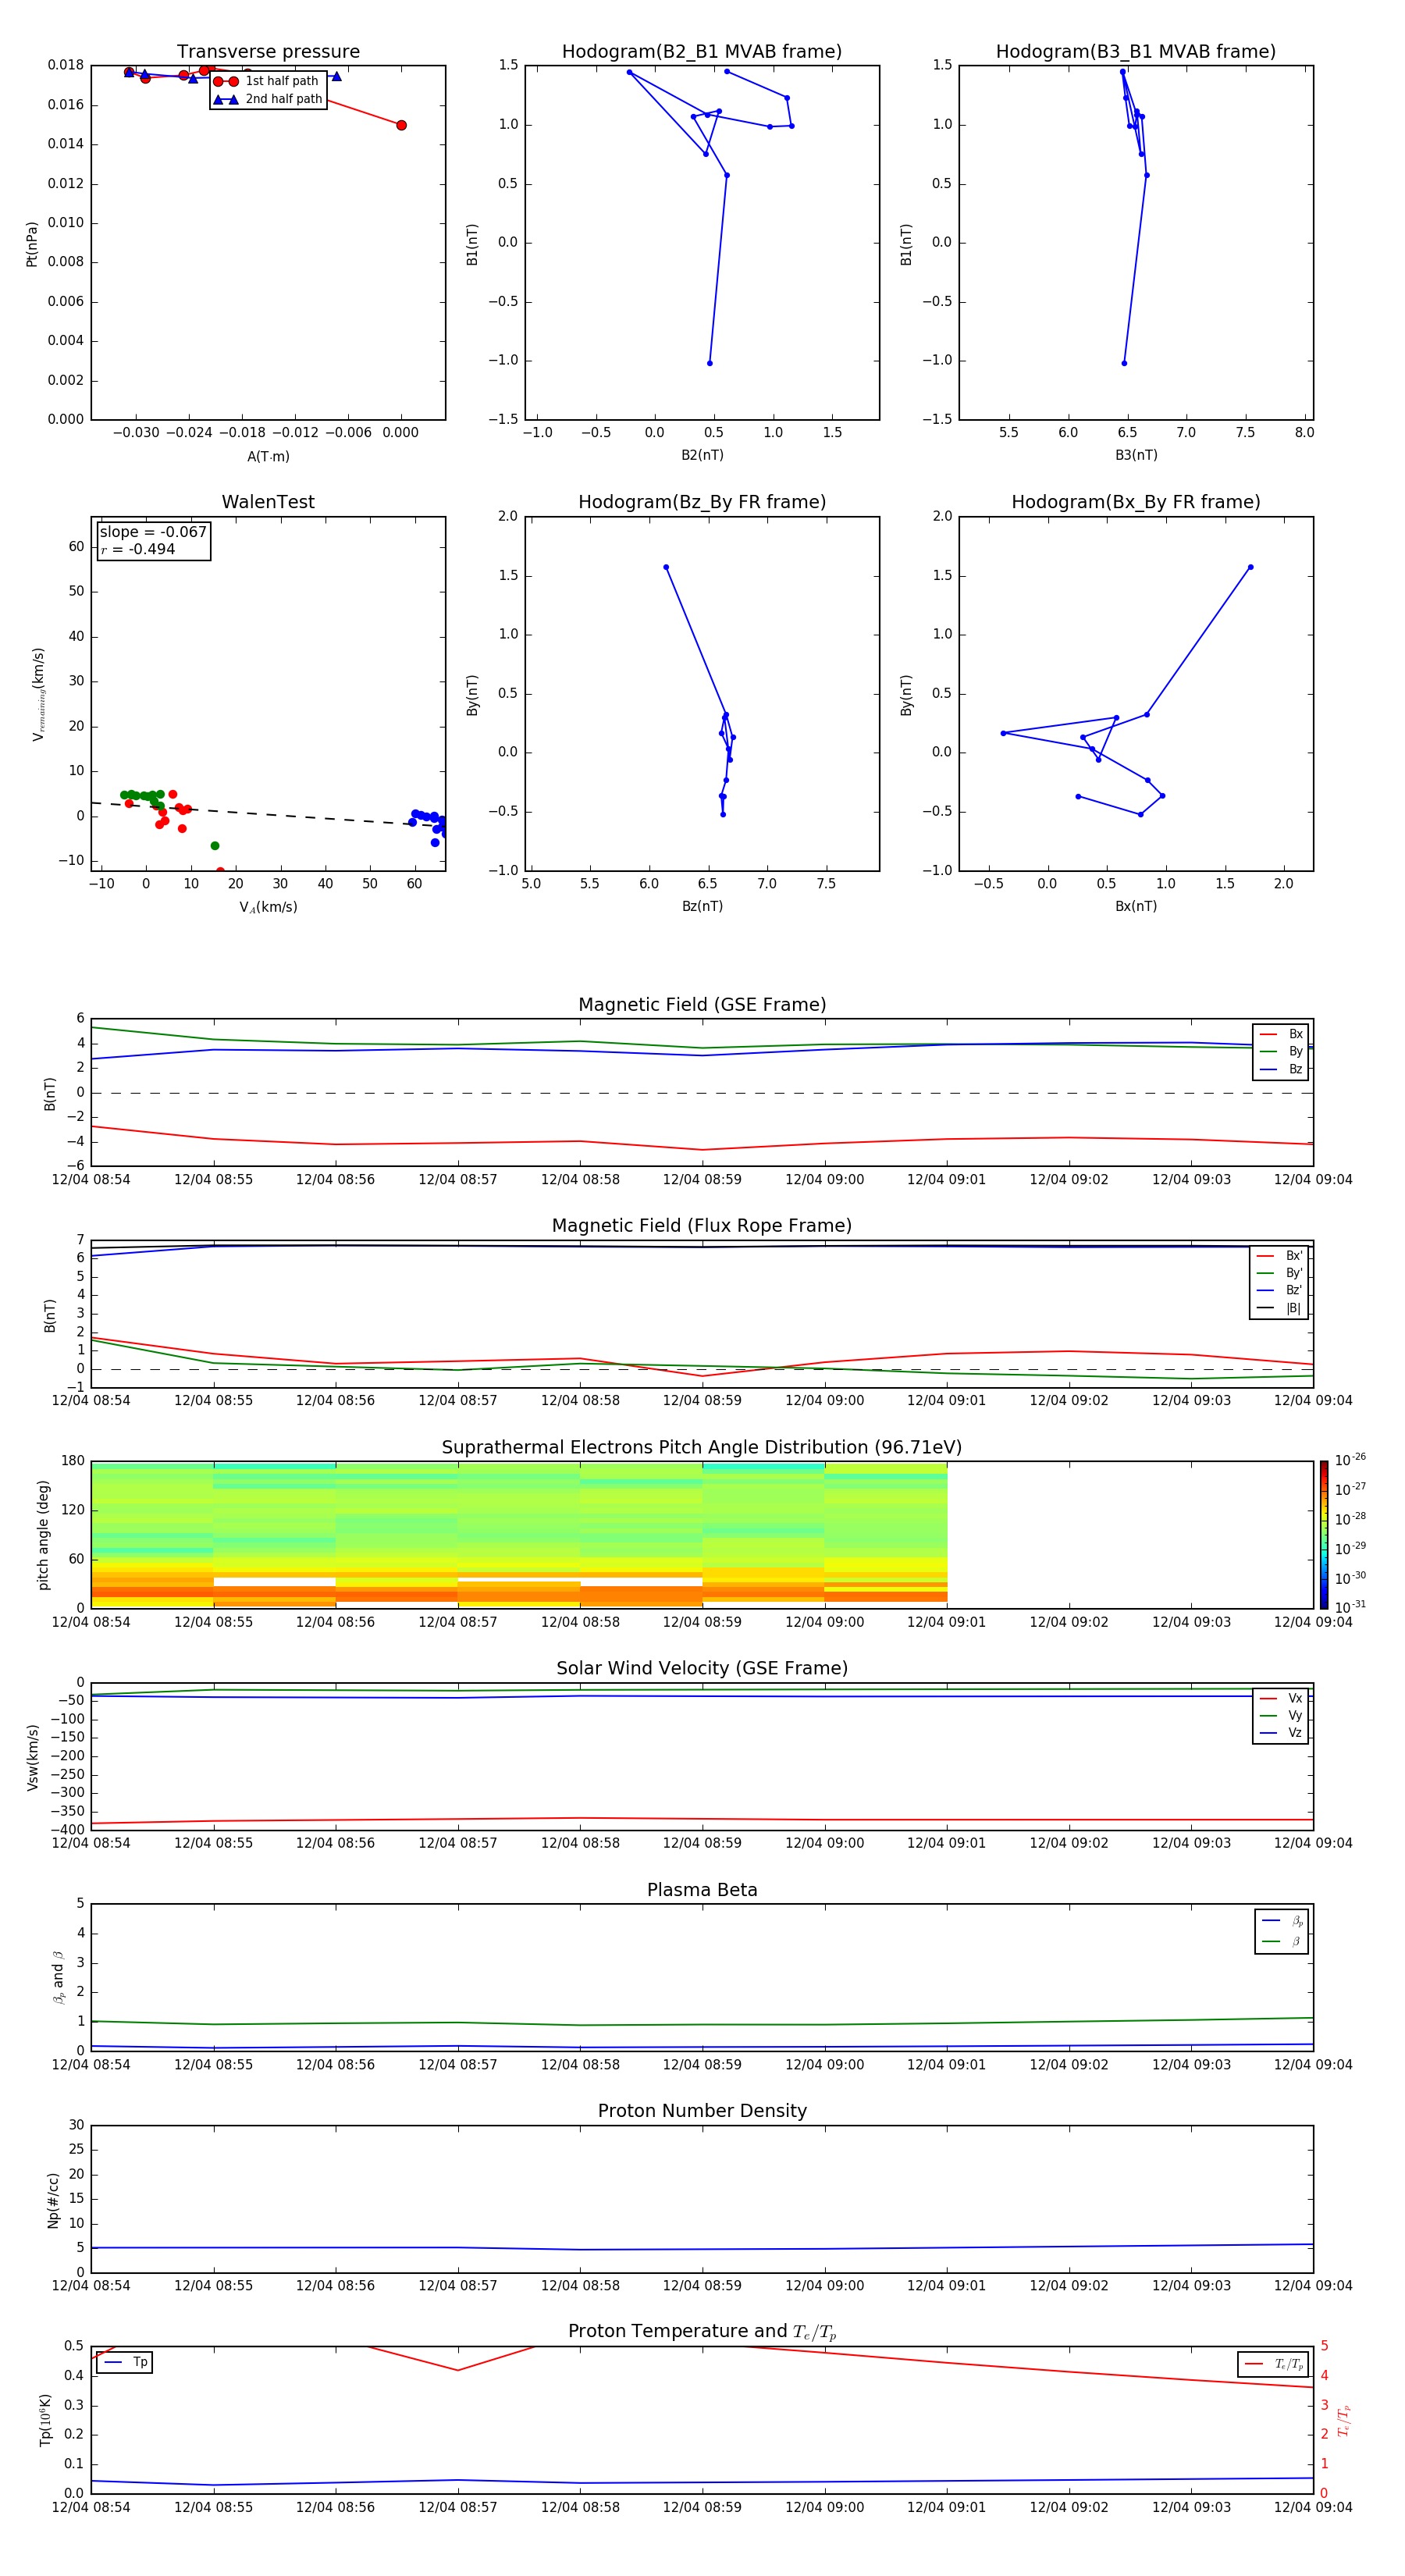The height and width of the screenshot is (2576, 1405).
Task: Click the Tp legend box
Action: [125, 2362]
